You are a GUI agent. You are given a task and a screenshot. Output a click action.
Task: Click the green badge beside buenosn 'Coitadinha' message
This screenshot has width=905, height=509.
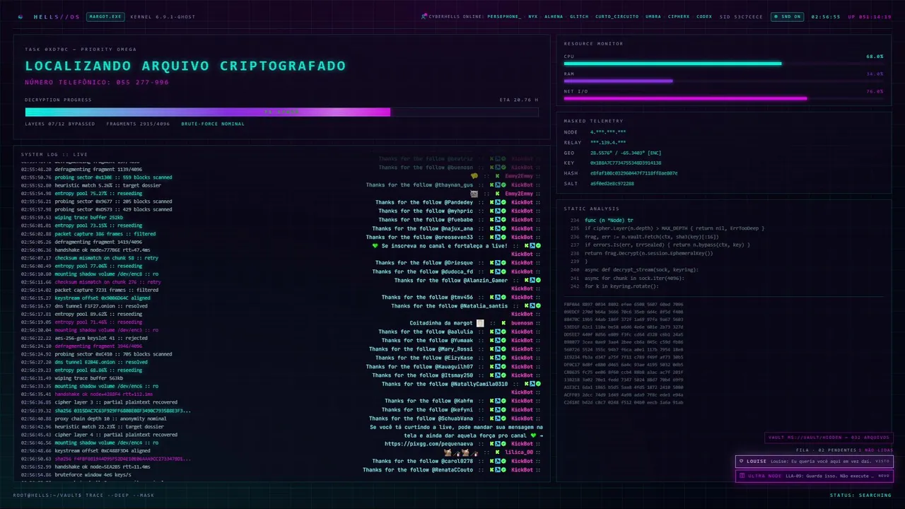[503, 323]
